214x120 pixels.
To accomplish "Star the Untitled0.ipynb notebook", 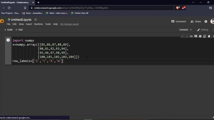I will (x=36, y=20).
